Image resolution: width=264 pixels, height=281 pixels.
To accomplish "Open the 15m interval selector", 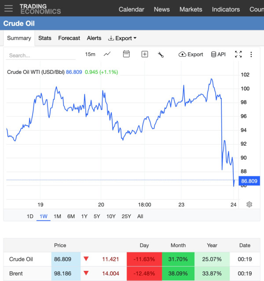I will pos(90,54).
